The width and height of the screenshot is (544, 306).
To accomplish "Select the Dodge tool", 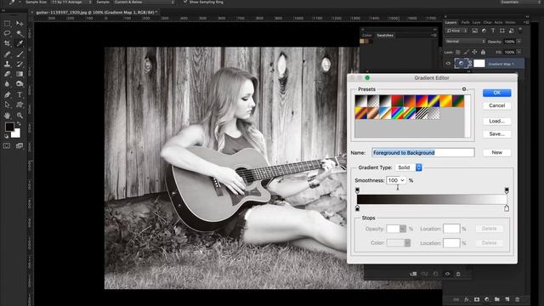I will [20, 83].
